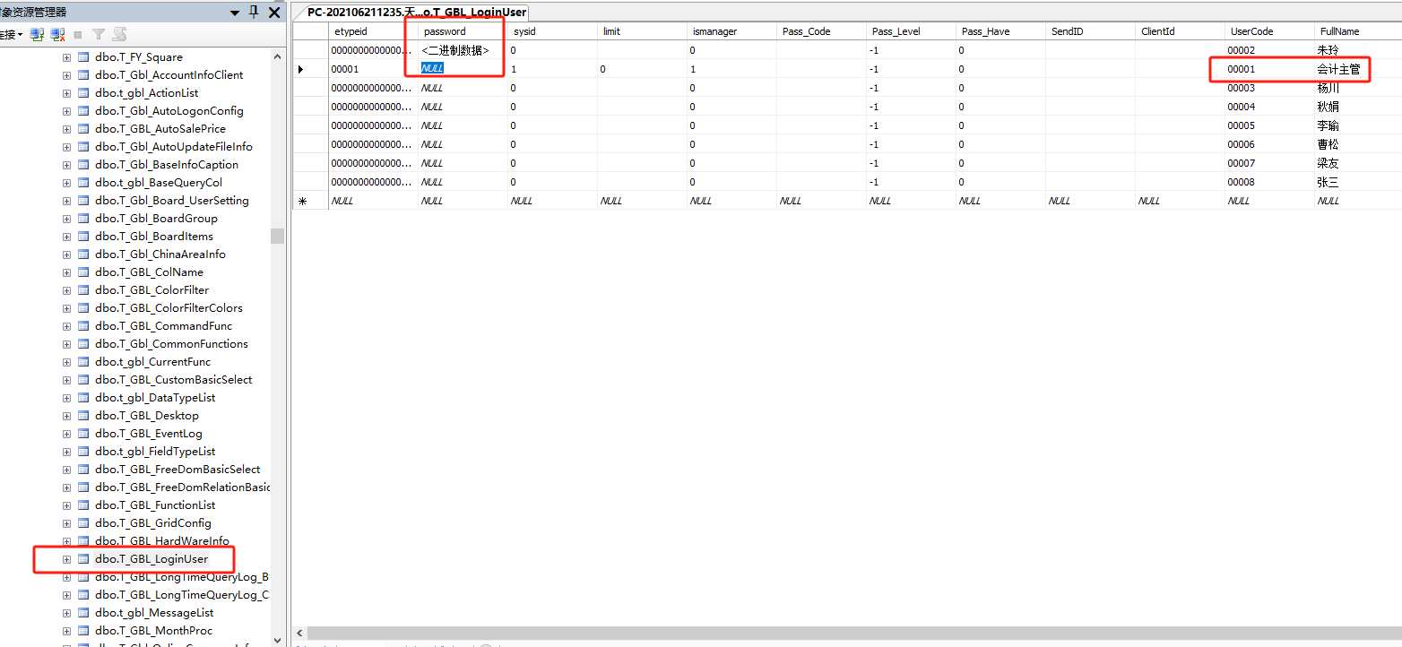The height and width of the screenshot is (647, 1402).
Task: Click the FullName cell 会计主管
Action: point(1358,69)
